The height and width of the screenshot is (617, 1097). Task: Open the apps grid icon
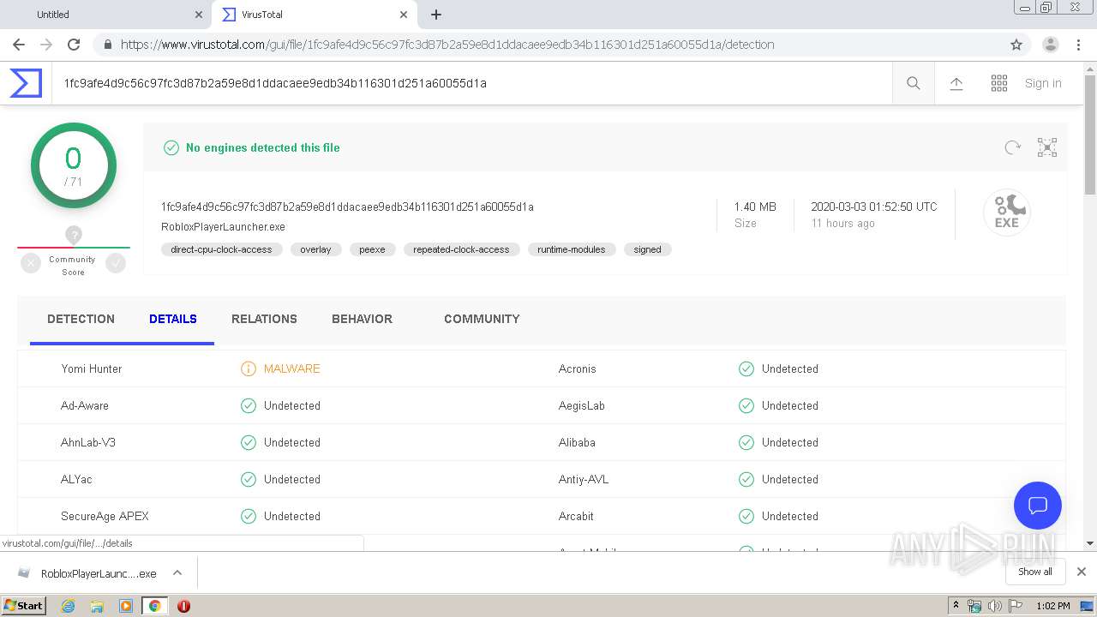click(x=999, y=83)
